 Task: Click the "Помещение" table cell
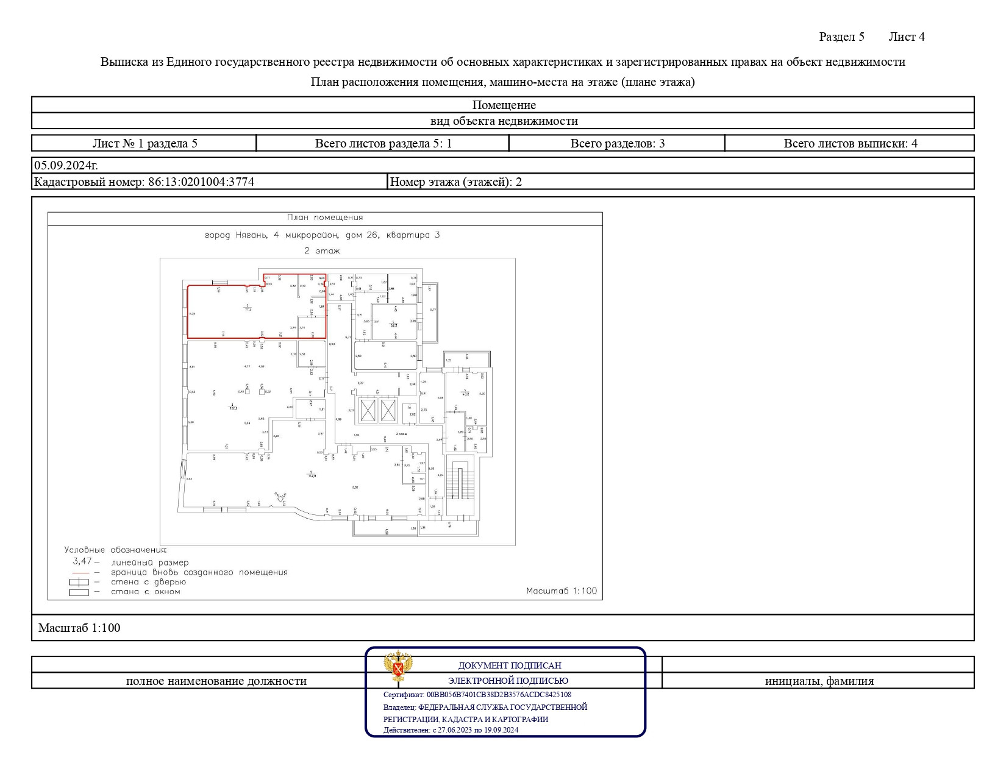coord(503,105)
